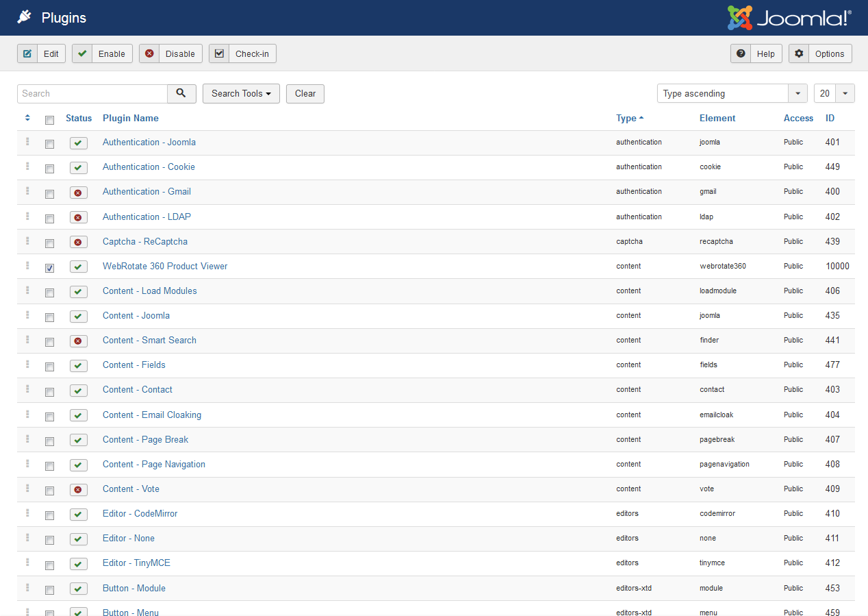Click the ordering sort arrows column header
This screenshot has height=616, width=868.
tap(27, 118)
